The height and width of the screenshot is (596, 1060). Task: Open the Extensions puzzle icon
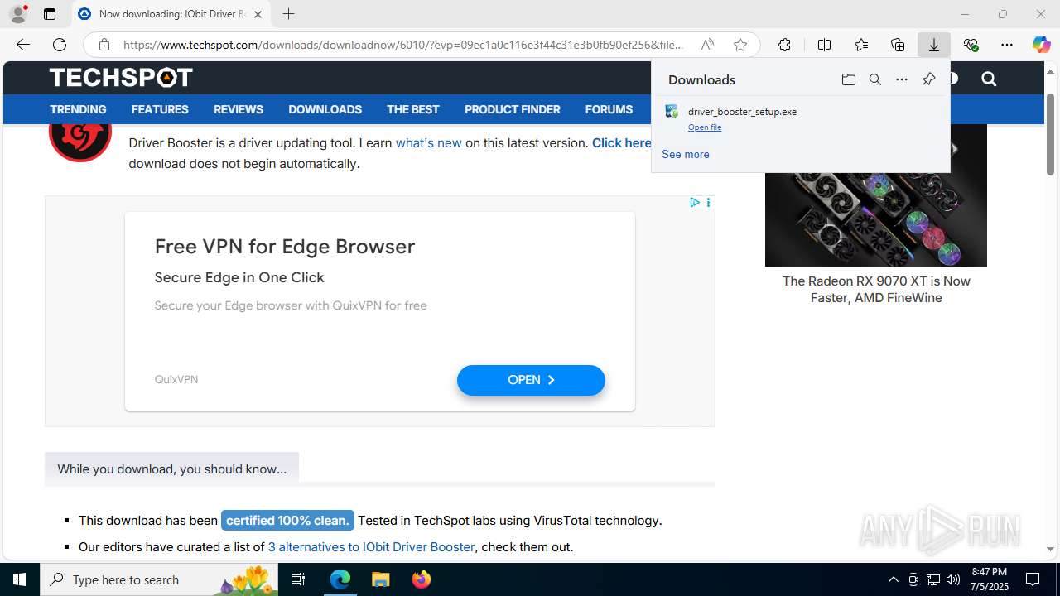(784, 45)
